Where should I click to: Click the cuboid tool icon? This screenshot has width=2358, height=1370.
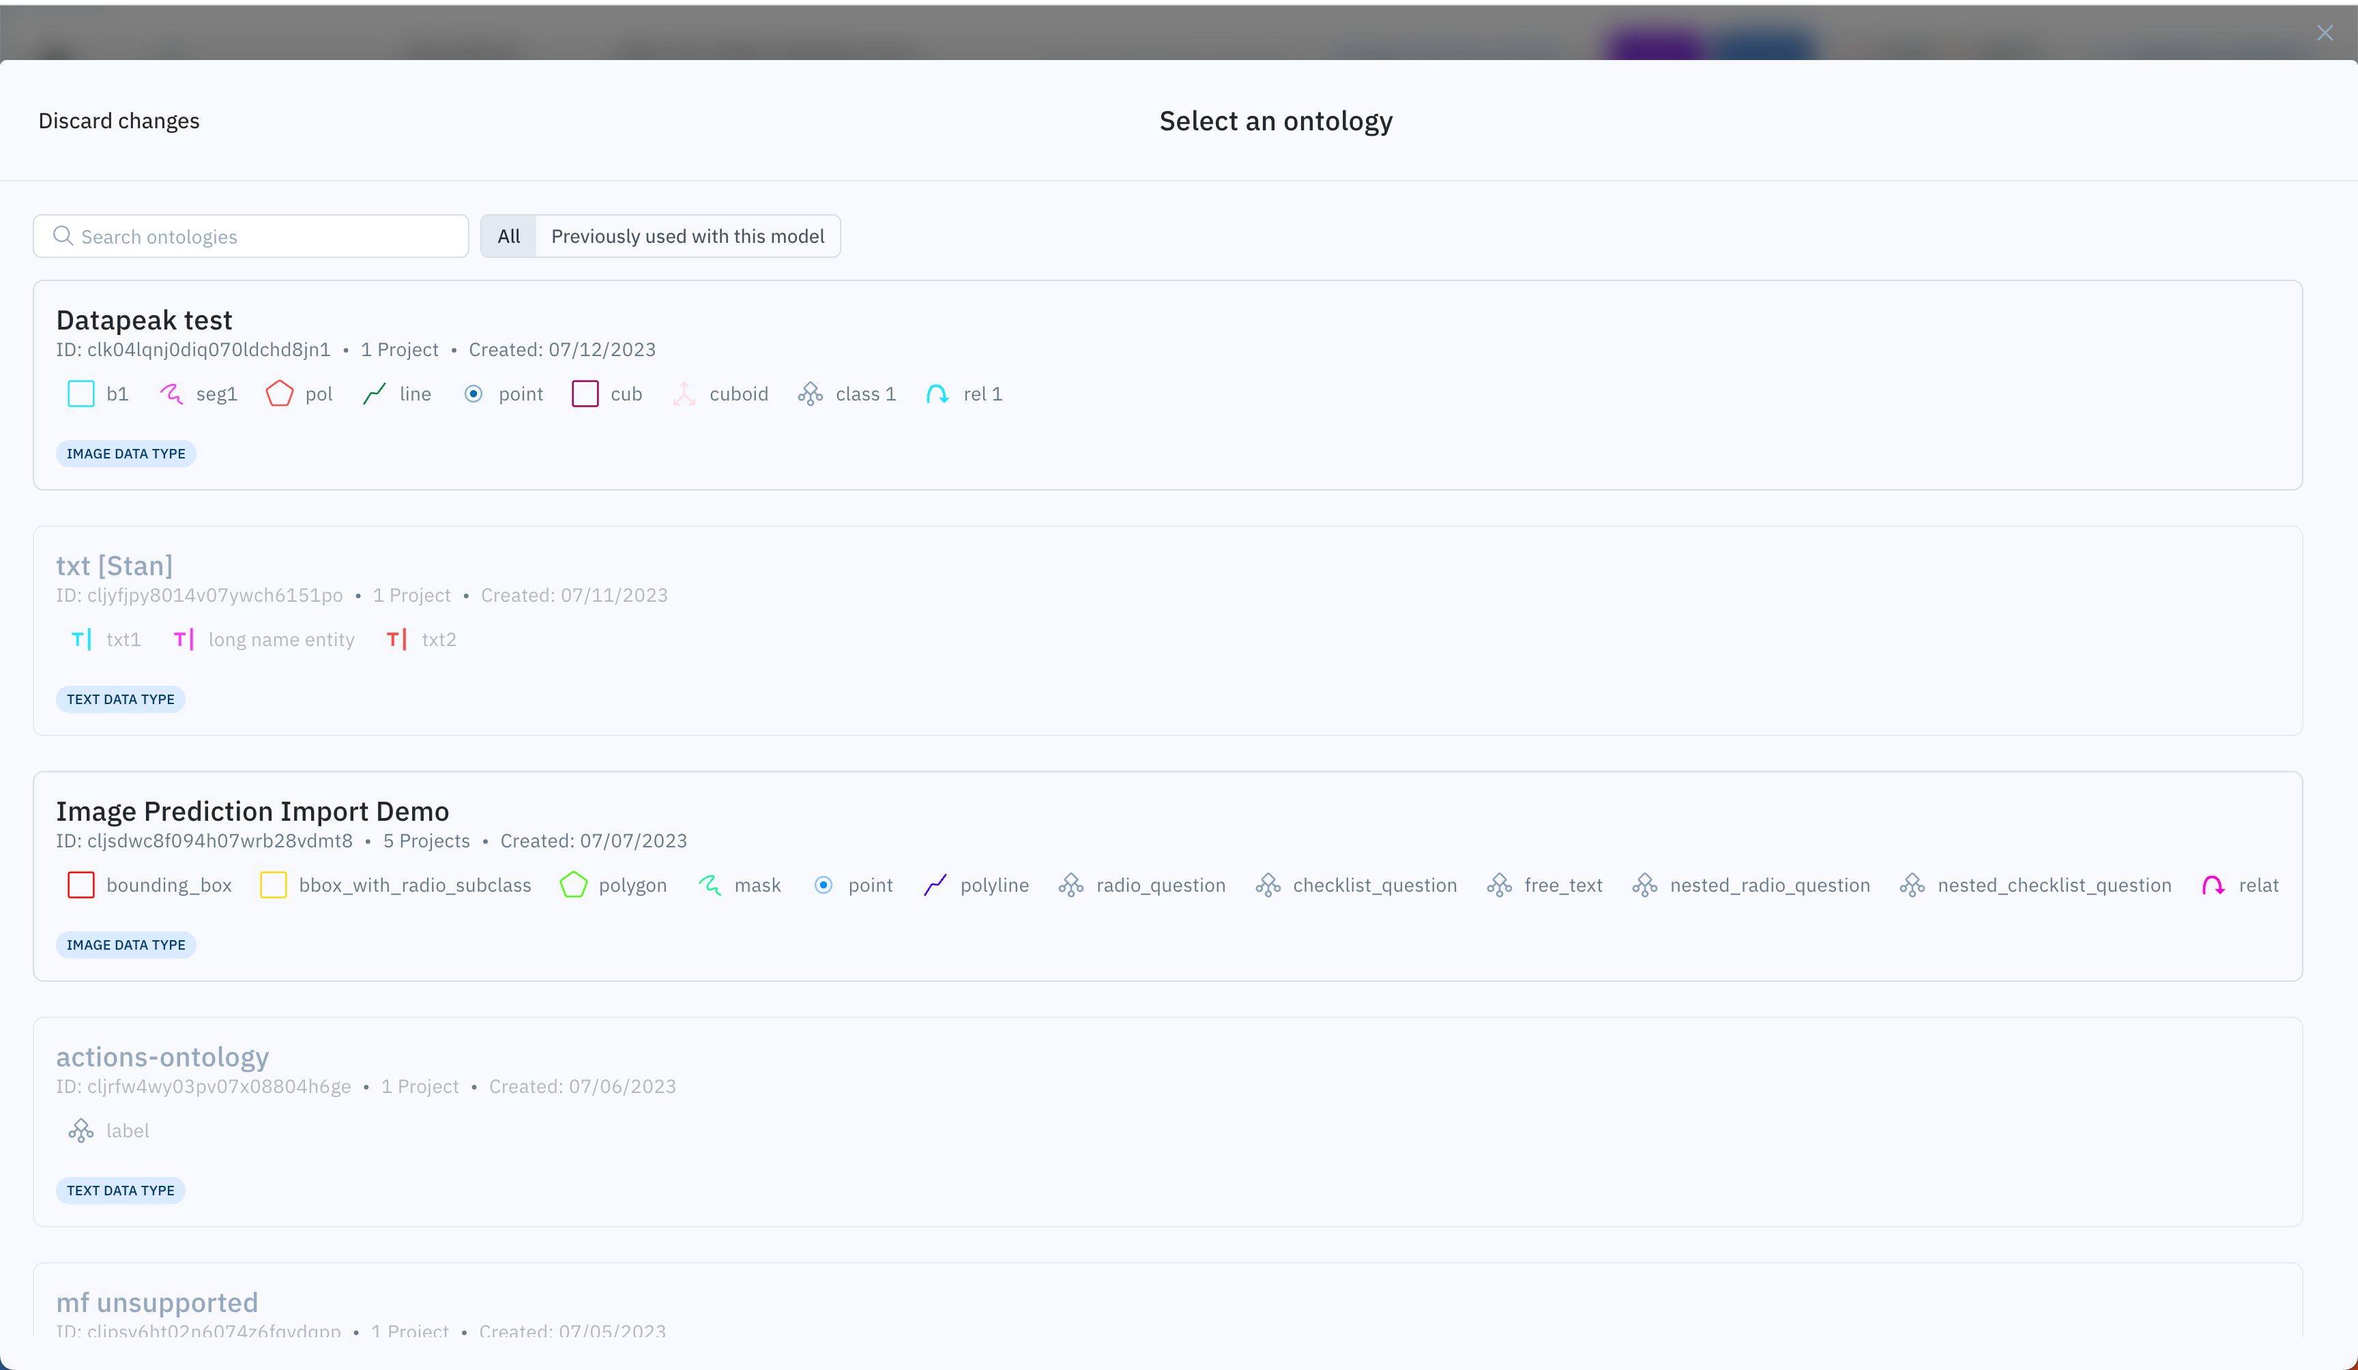pos(684,394)
